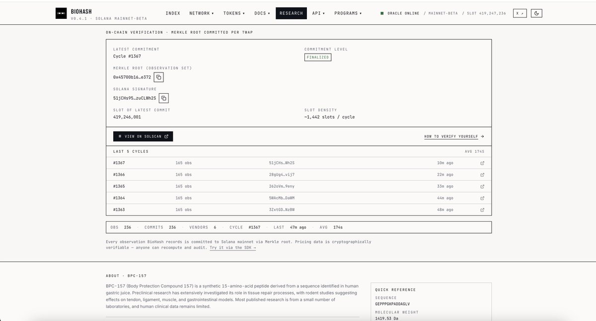Open cycle #1363 external link icon

coord(482,210)
